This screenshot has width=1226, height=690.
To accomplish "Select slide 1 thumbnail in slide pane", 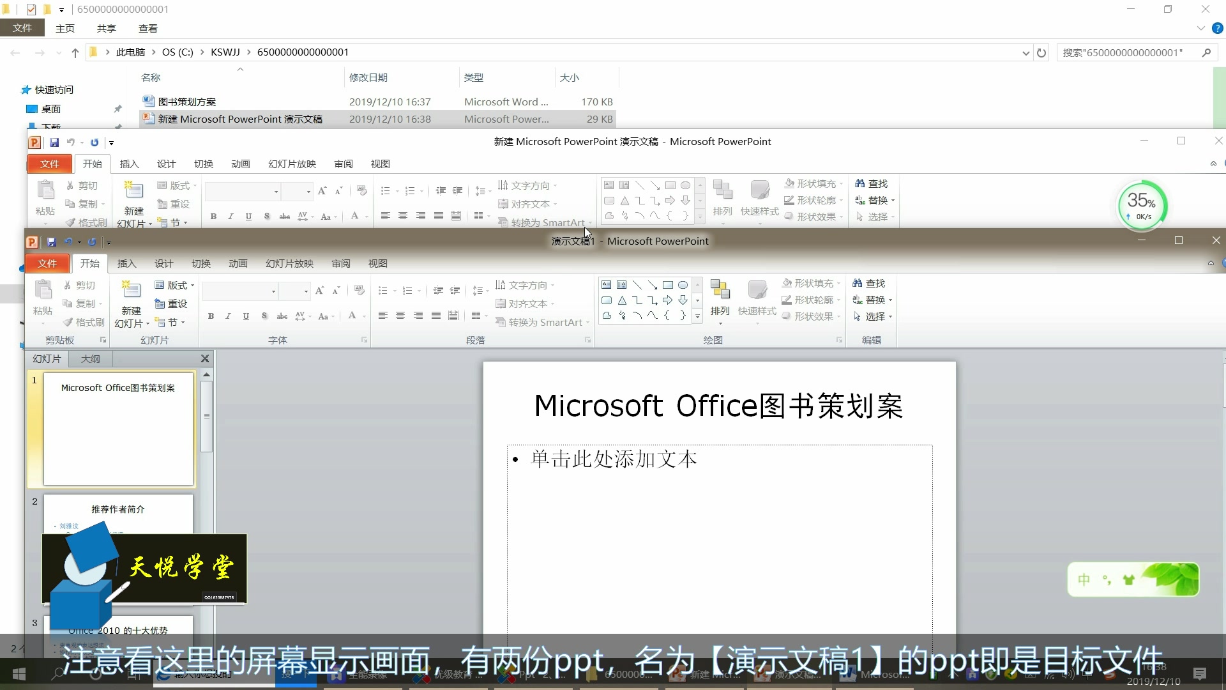I will click(x=118, y=429).
